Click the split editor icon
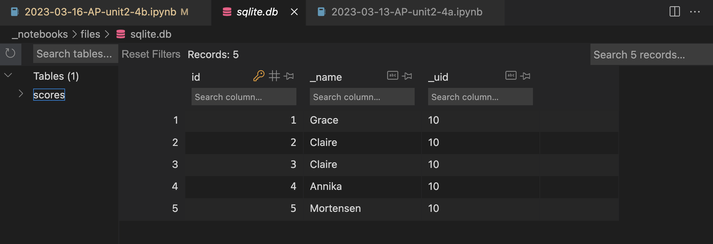713x244 pixels. [x=675, y=12]
